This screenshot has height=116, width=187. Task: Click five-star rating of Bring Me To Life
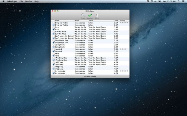click(124, 23)
